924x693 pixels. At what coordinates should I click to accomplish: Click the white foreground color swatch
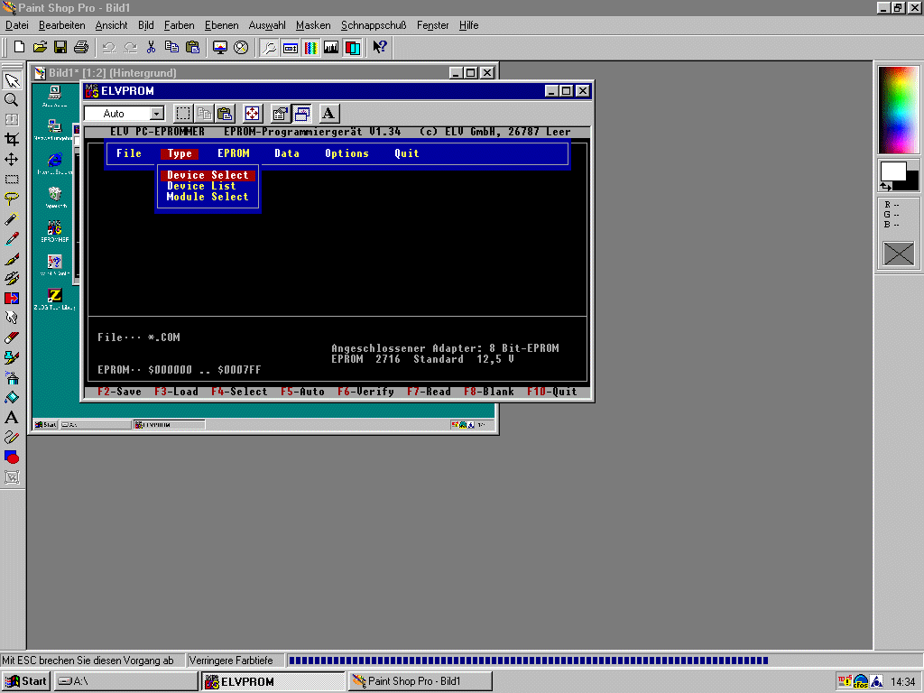tap(892, 171)
